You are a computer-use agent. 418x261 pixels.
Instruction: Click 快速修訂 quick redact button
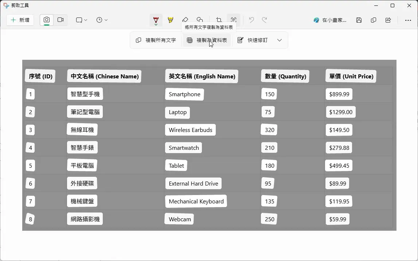click(x=253, y=40)
